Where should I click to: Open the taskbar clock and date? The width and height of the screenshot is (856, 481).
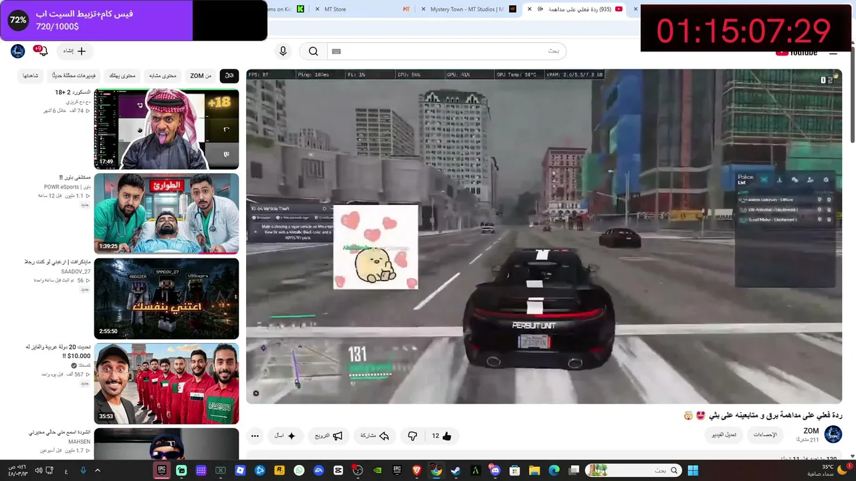tap(17, 470)
